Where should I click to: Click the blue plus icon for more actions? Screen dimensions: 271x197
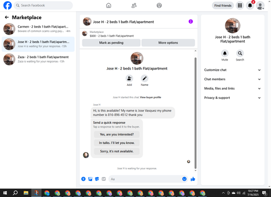click(83, 179)
